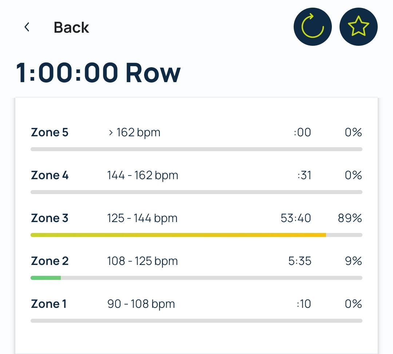Viewport: 393px width, 354px height.
Task: Select the Zone 2 row label
Action: click(x=49, y=261)
